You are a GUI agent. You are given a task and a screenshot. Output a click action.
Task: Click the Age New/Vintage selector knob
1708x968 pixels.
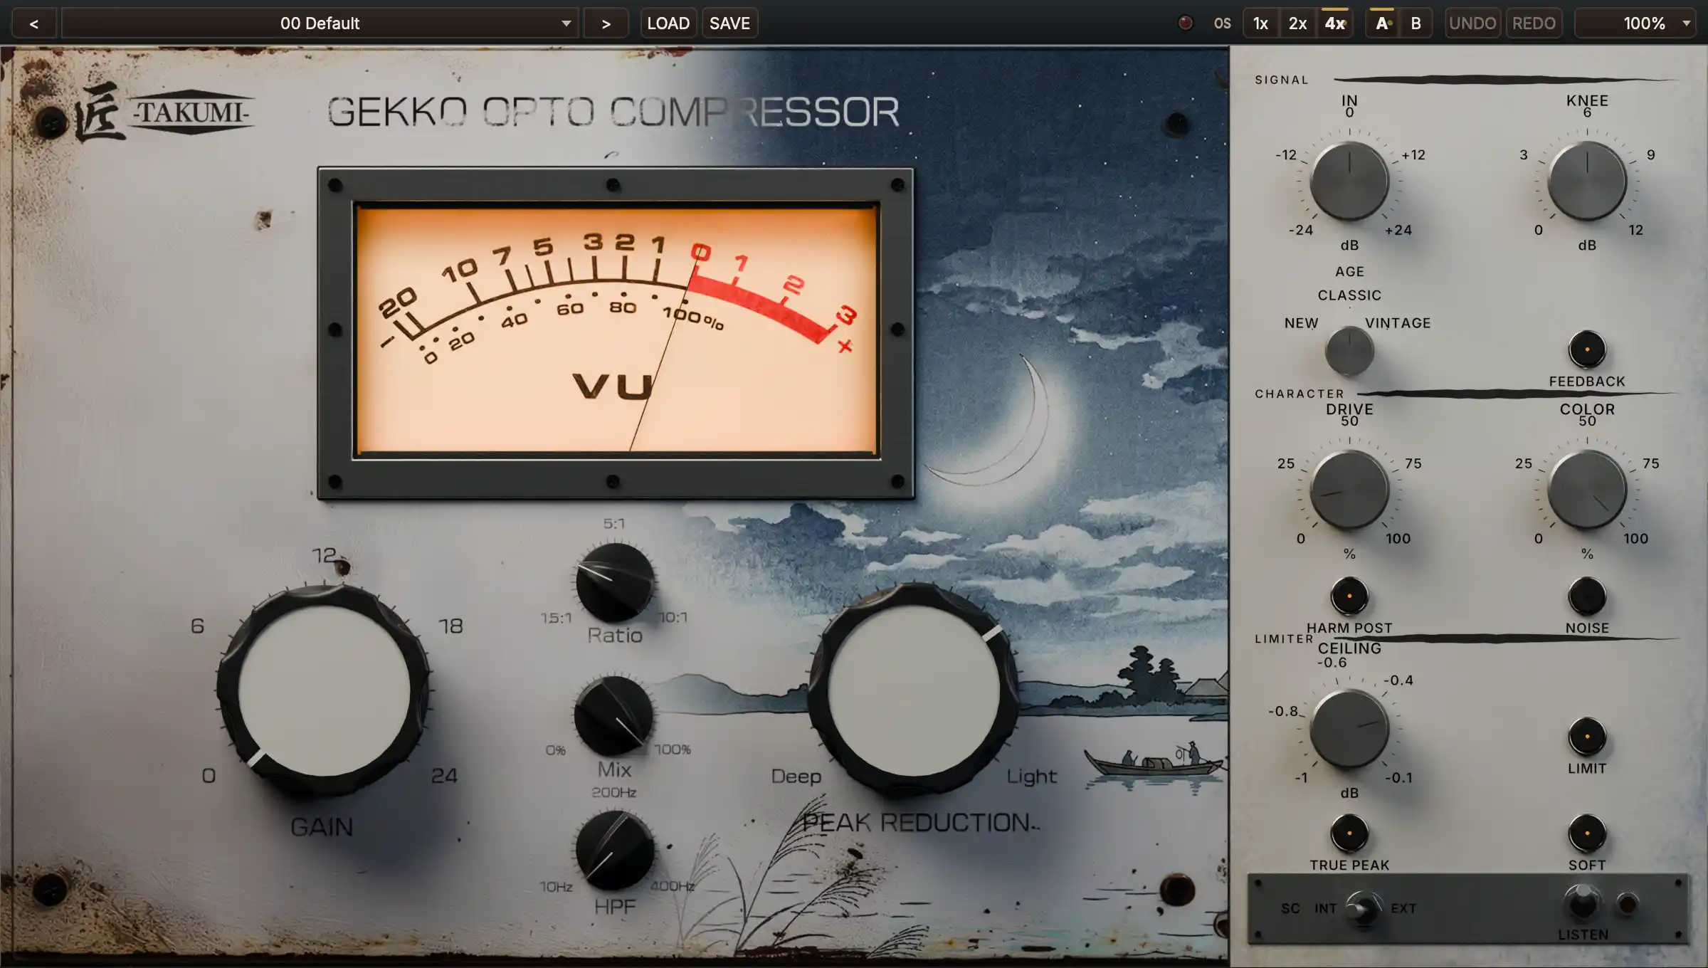click(x=1349, y=351)
